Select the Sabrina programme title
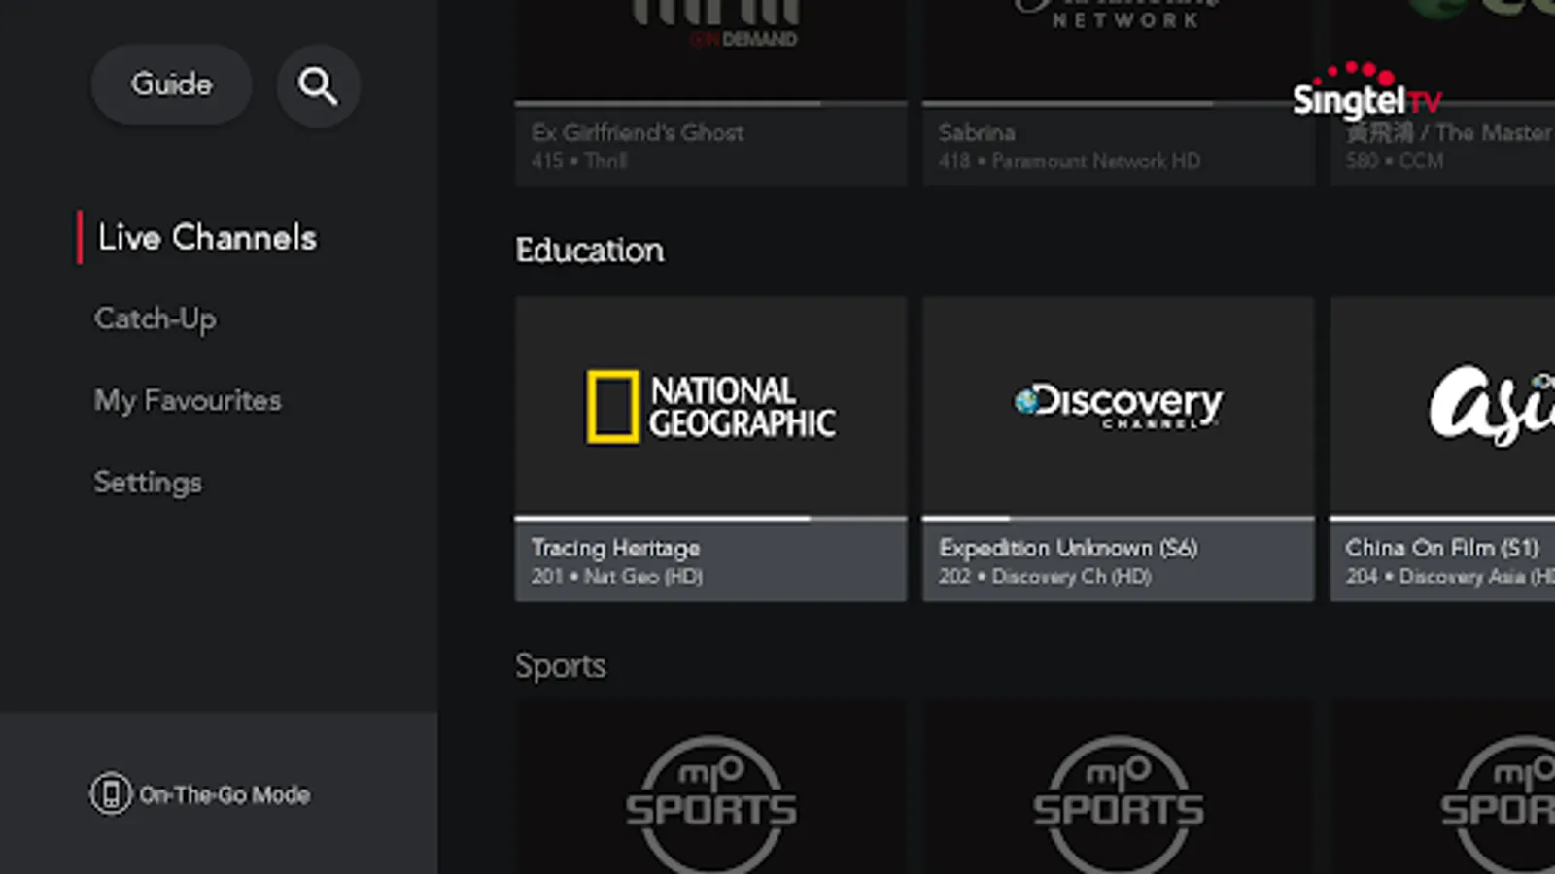Image resolution: width=1555 pixels, height=874 pixels. point(977,132)
